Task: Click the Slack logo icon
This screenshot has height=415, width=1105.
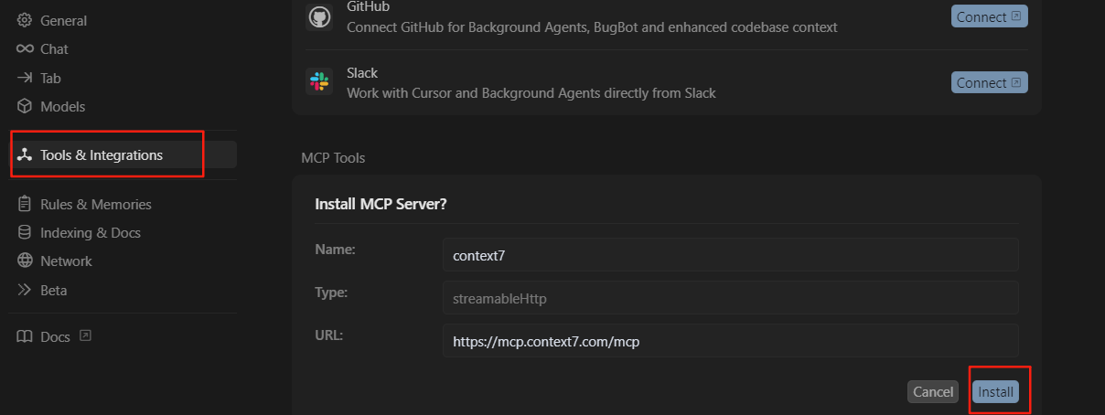Action: pos(319,82)
